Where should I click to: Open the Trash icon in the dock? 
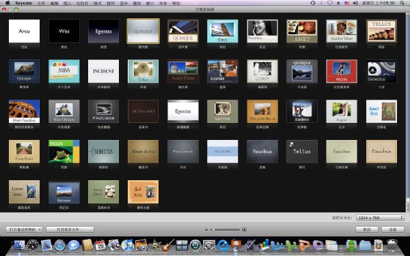pyautogui.click(x=392, y=245)
